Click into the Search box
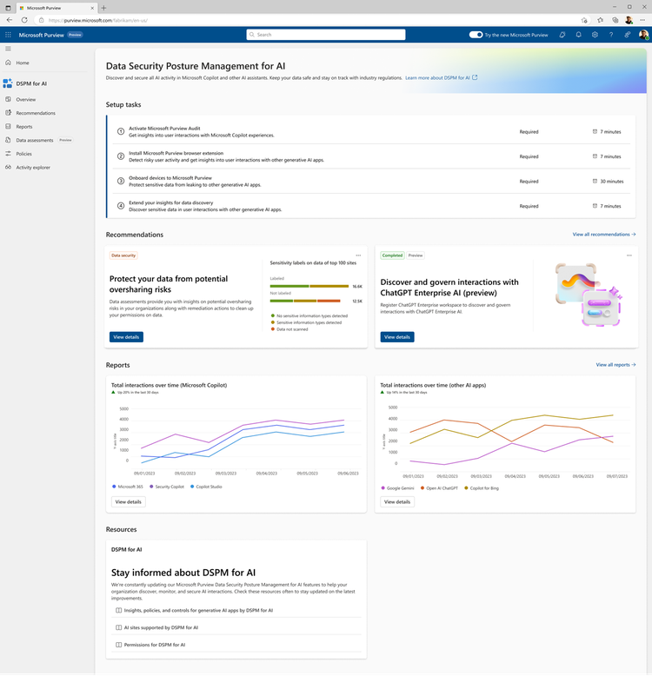The height and width of the screenshot is (676, 652). click(326, 35)
